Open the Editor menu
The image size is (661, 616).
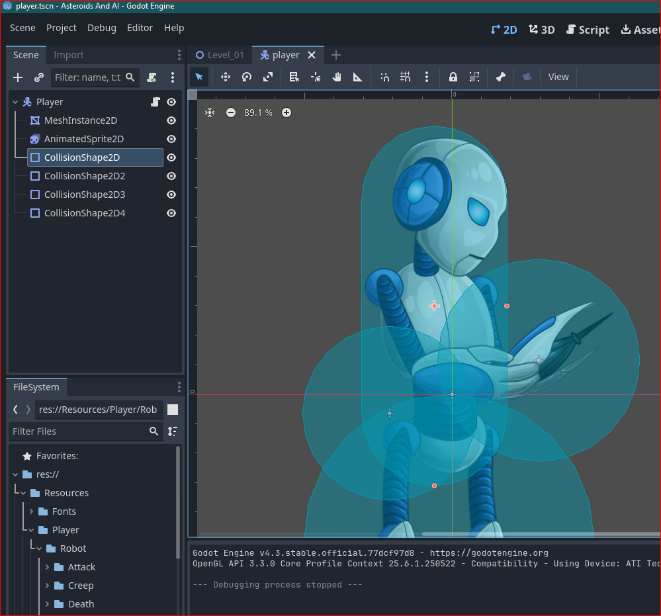coord(140,28)
